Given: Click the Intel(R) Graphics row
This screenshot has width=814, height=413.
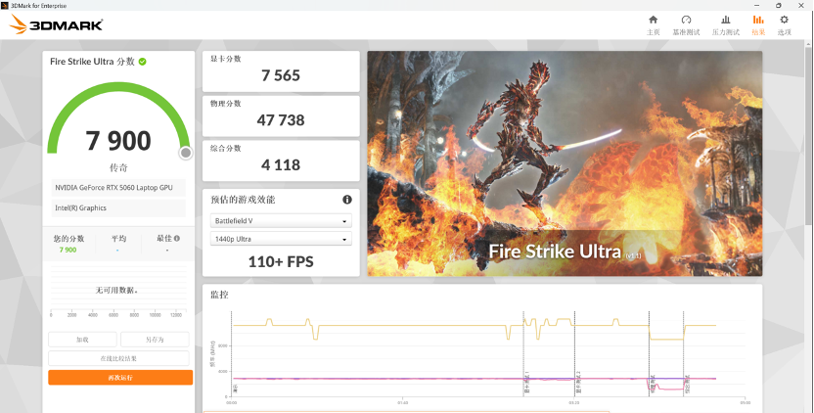Looking at the screenshot, I should (x=118, y=208).
